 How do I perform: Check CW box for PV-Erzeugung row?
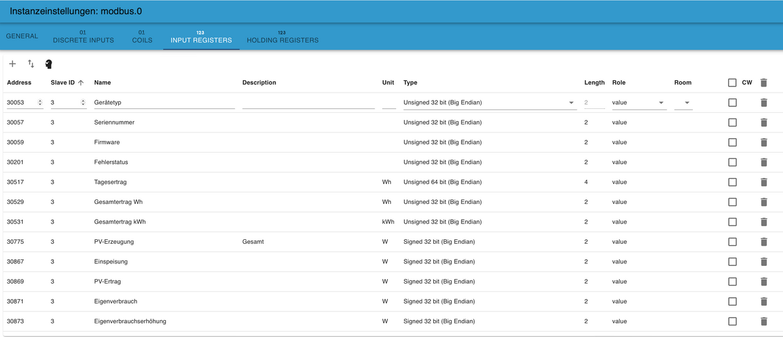(x=732, y=242)
